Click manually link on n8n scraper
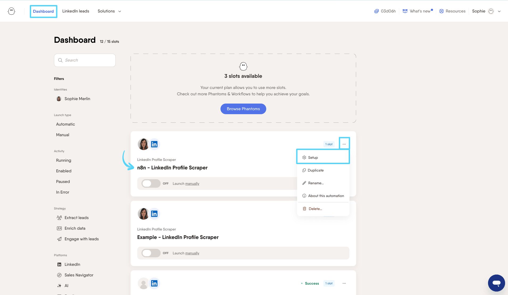 (192, 183)
